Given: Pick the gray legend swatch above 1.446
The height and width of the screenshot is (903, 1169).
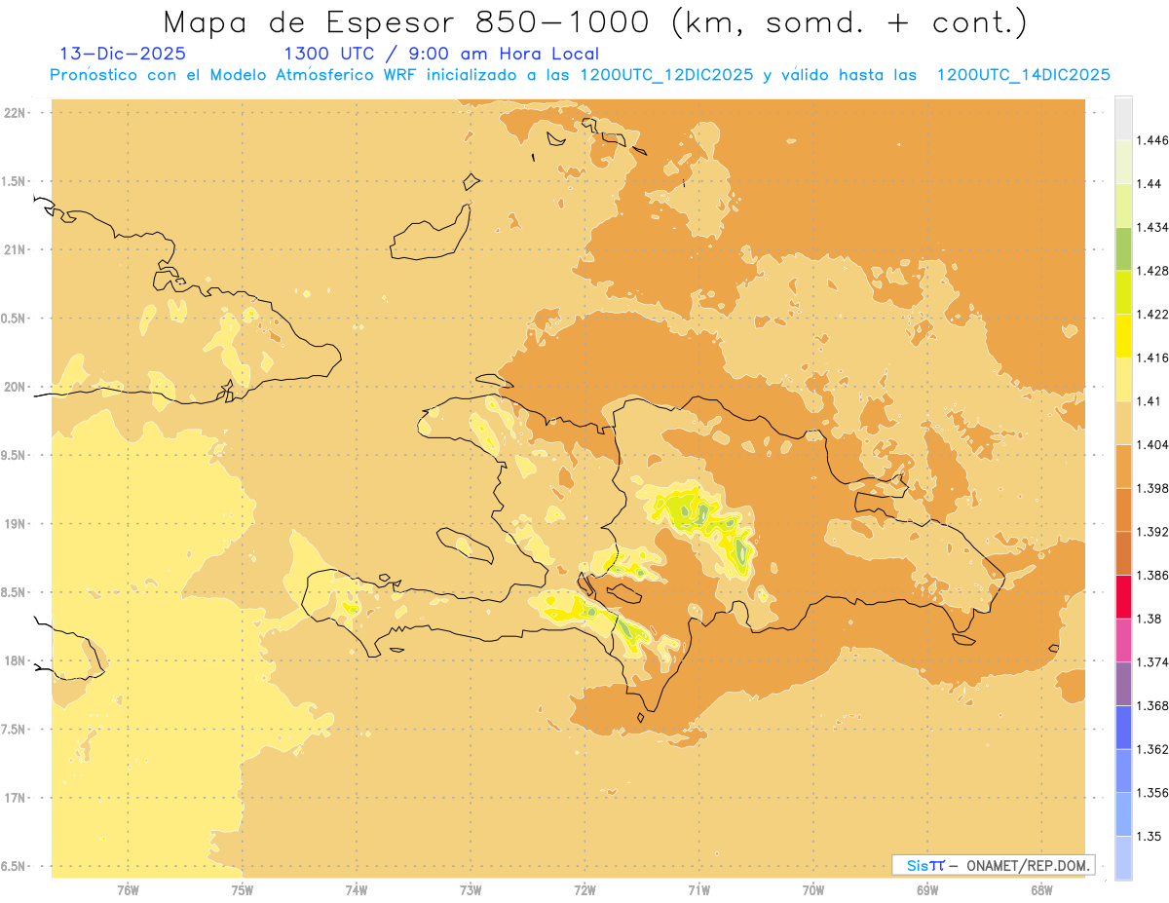Looking at the screenshot, I should point(1123,118).
